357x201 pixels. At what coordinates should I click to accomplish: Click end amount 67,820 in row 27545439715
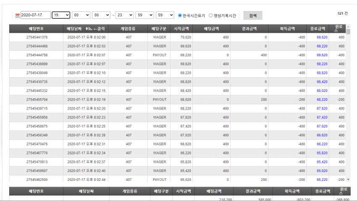(322, 108)
